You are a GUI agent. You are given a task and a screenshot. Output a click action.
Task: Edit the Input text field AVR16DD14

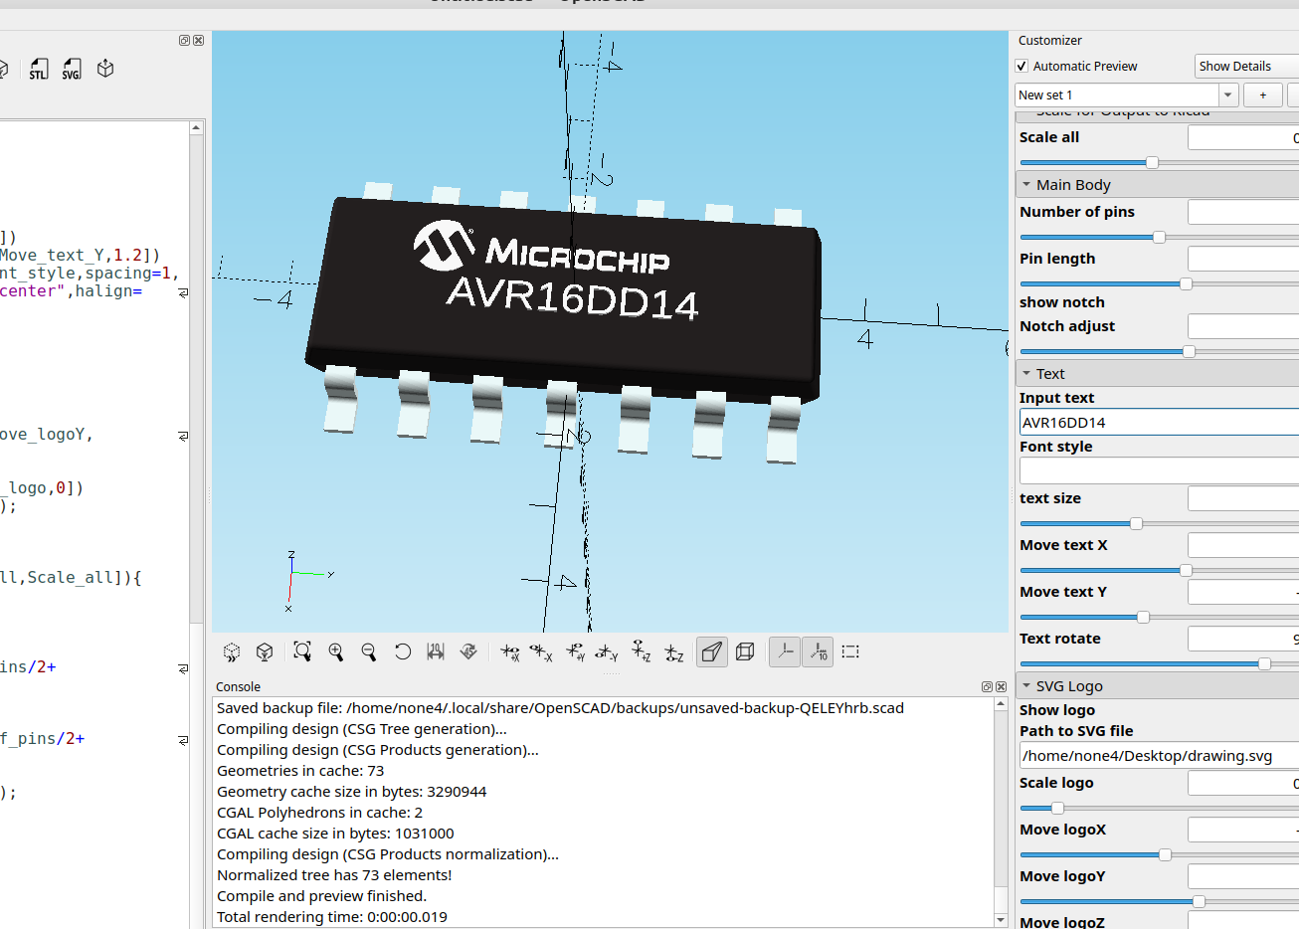pyautogui.click(x=1159, y=422)
